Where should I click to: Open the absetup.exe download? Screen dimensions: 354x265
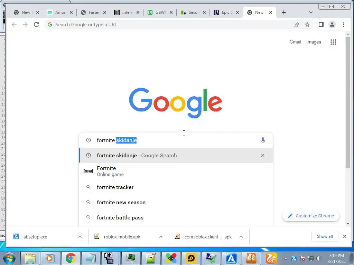[x=35, y=237]
